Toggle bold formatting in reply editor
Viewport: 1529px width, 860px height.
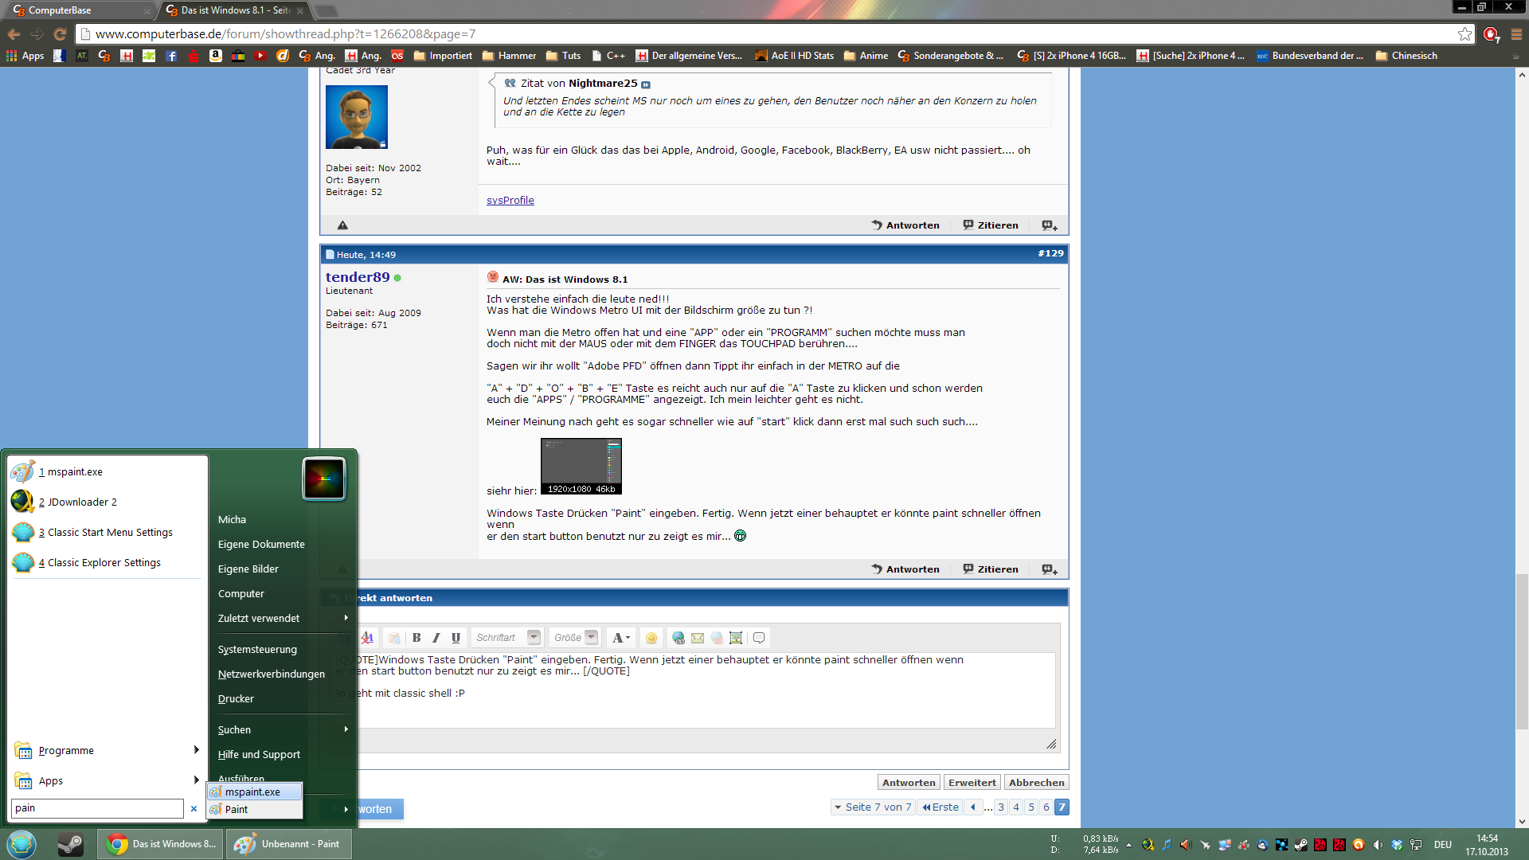[x=416, y=638]
